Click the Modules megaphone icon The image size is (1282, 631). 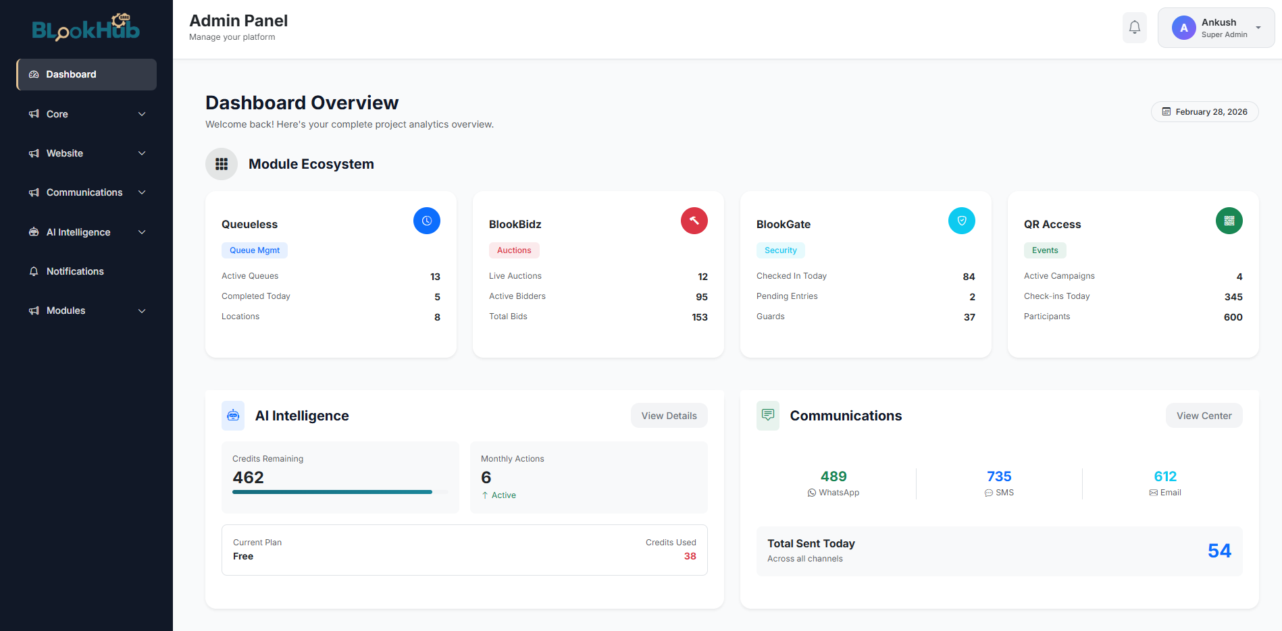pyautogui.click(x=34, y=310)
